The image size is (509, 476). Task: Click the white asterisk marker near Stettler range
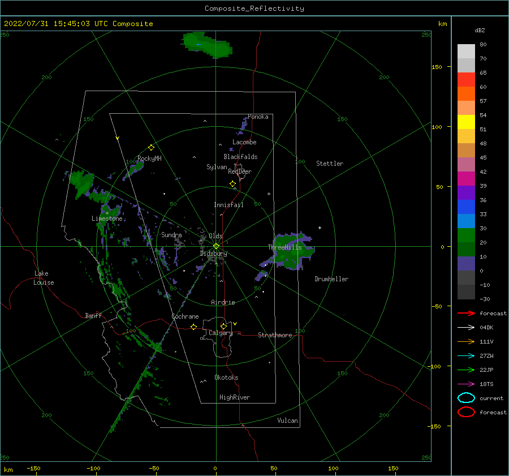point(269,194)
